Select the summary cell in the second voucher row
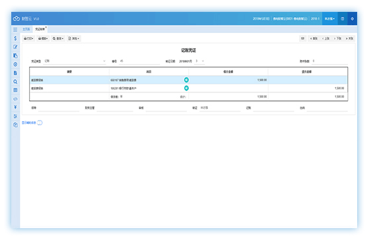 pos(69,88)
